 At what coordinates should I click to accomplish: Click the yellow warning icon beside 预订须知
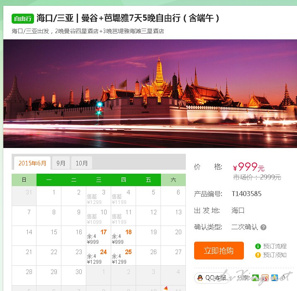coord(258,255)
